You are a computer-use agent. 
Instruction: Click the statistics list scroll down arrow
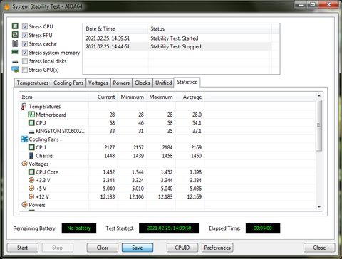[319, 207]
